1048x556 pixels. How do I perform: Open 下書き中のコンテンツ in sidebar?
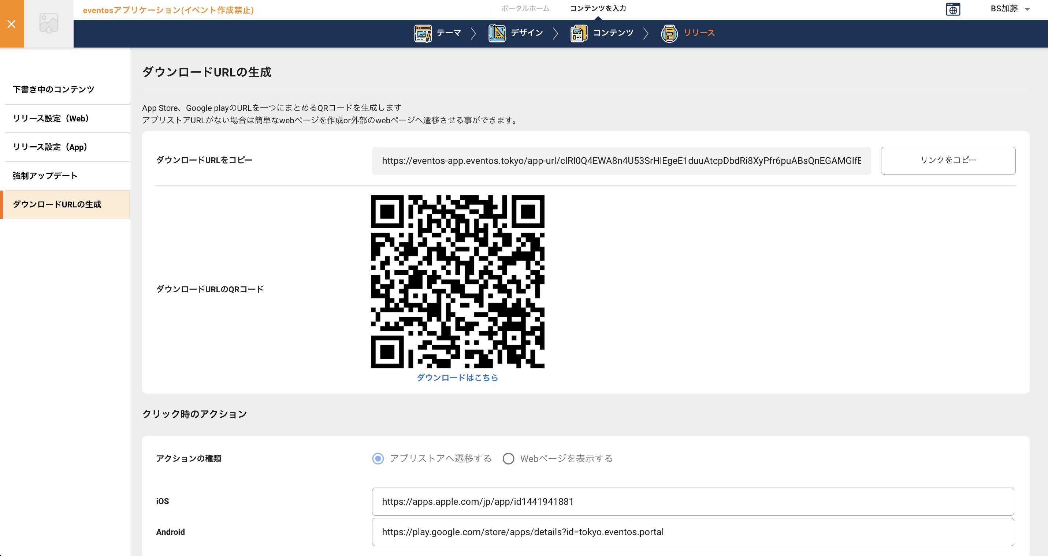pyautogui.click(x=67, y=89)
